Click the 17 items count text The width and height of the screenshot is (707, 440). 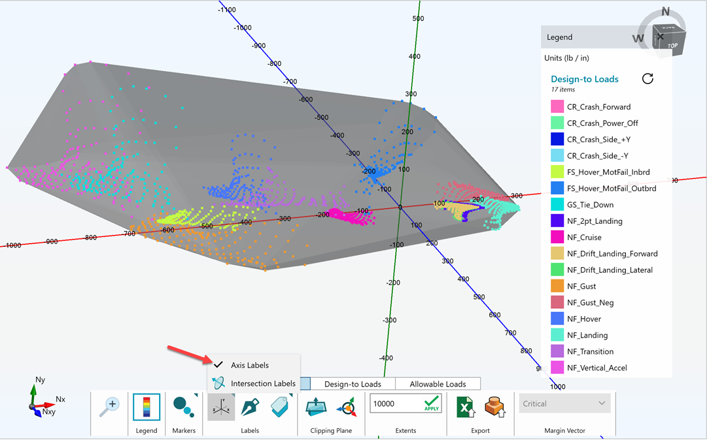click(562, 89)
